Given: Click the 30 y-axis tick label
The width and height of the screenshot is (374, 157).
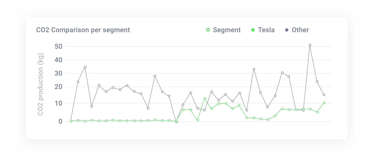Looking at the screenshot, I should [x=58, y=73].
